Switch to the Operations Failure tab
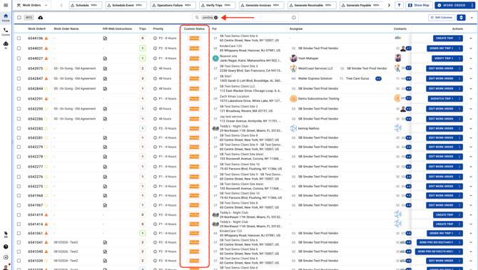Image resolution: width=478 pixels, height=270 pixels. click(x=173, y=5)
